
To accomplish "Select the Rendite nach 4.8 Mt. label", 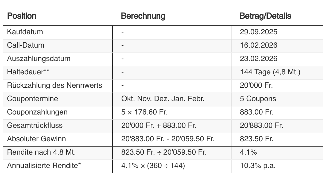I will [x=41, y=152].
